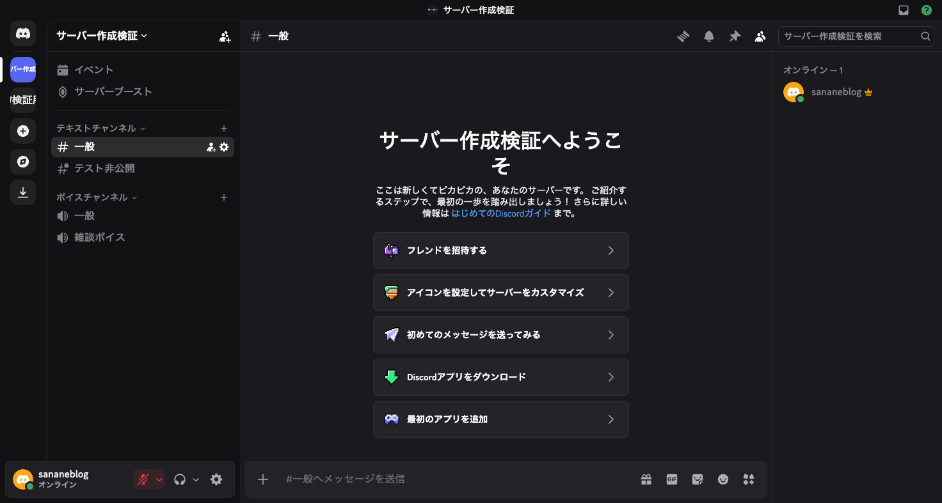Open pinned messages icon

pyautogui.click(x=735, y=36)
